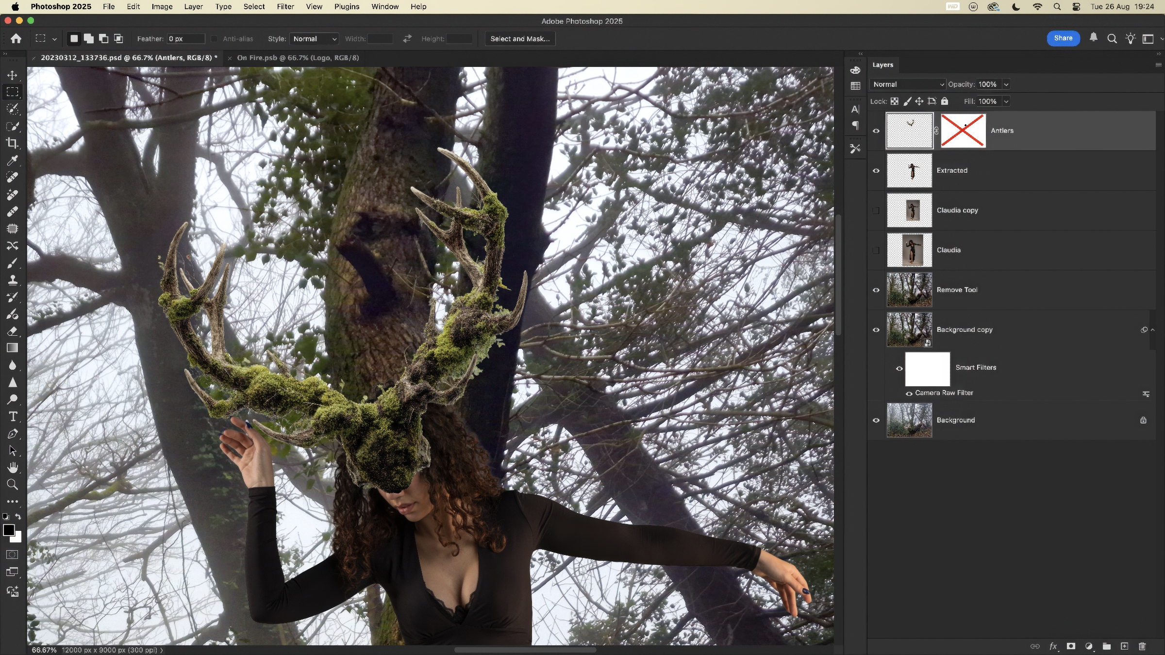Expand the Opacity slider dropdown arrow
This screenshot has height=655, width=1165.
(x=1006, y=84)
